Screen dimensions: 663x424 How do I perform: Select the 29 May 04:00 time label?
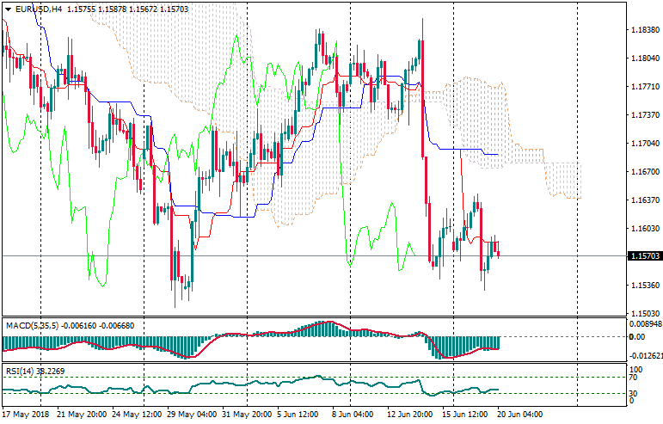pos(192,415)
